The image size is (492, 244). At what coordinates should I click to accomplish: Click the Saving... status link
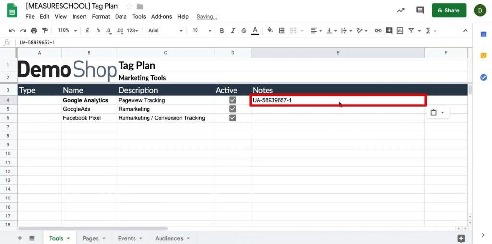207,17
